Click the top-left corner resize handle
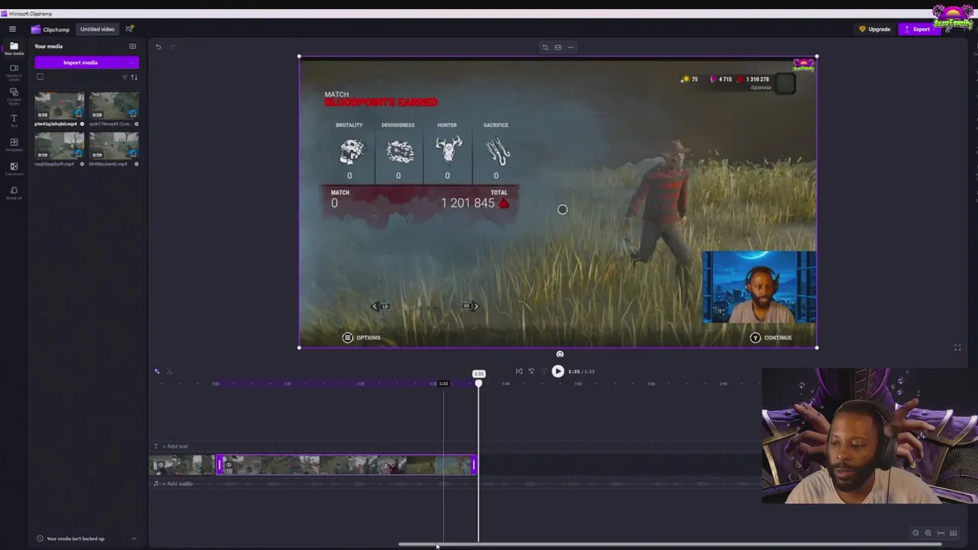978x550 pixels. (300, 57)
